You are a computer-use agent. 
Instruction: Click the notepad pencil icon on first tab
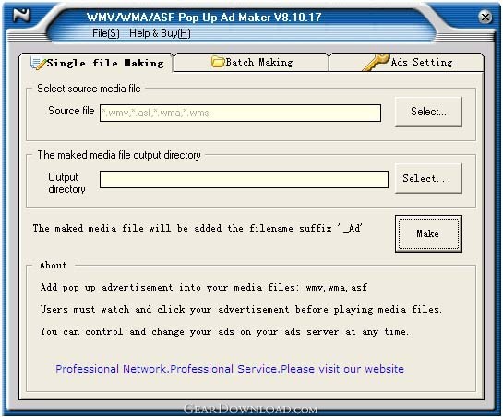click(38, 63)
